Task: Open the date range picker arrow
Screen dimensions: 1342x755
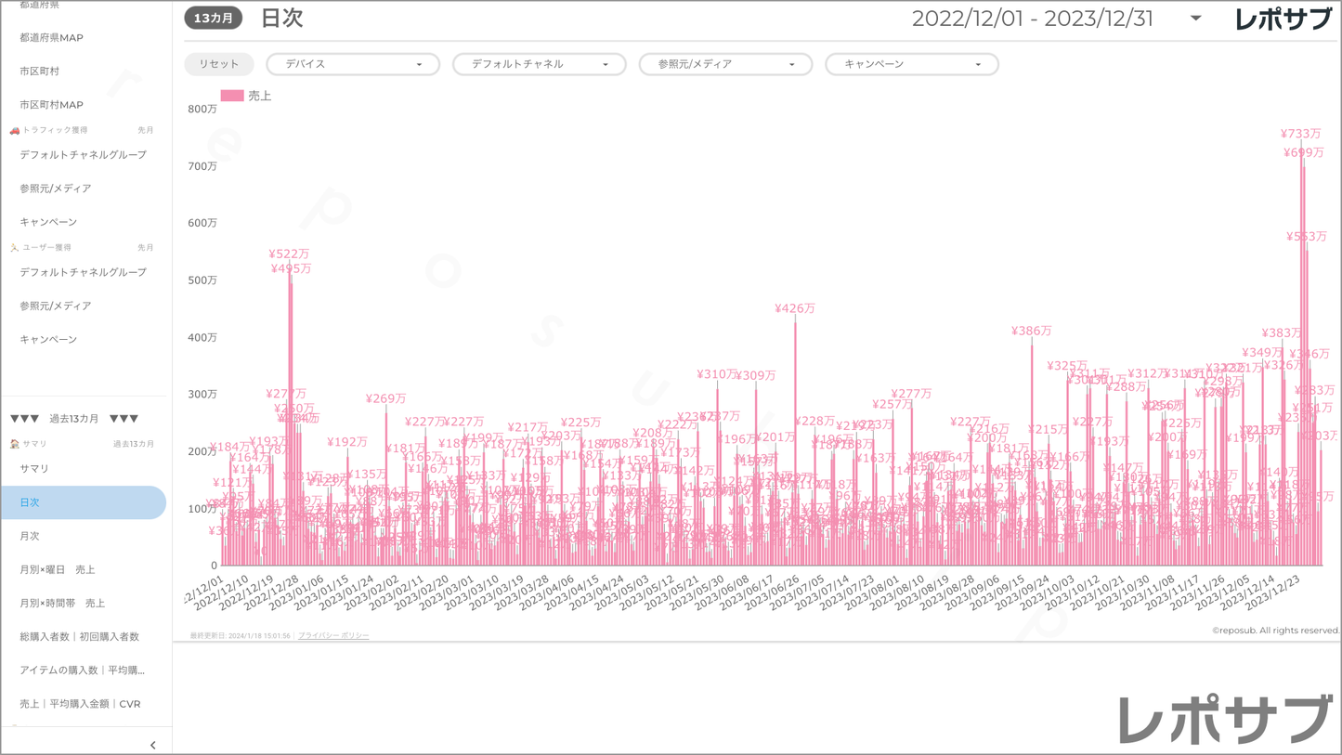Action: 1195,19
